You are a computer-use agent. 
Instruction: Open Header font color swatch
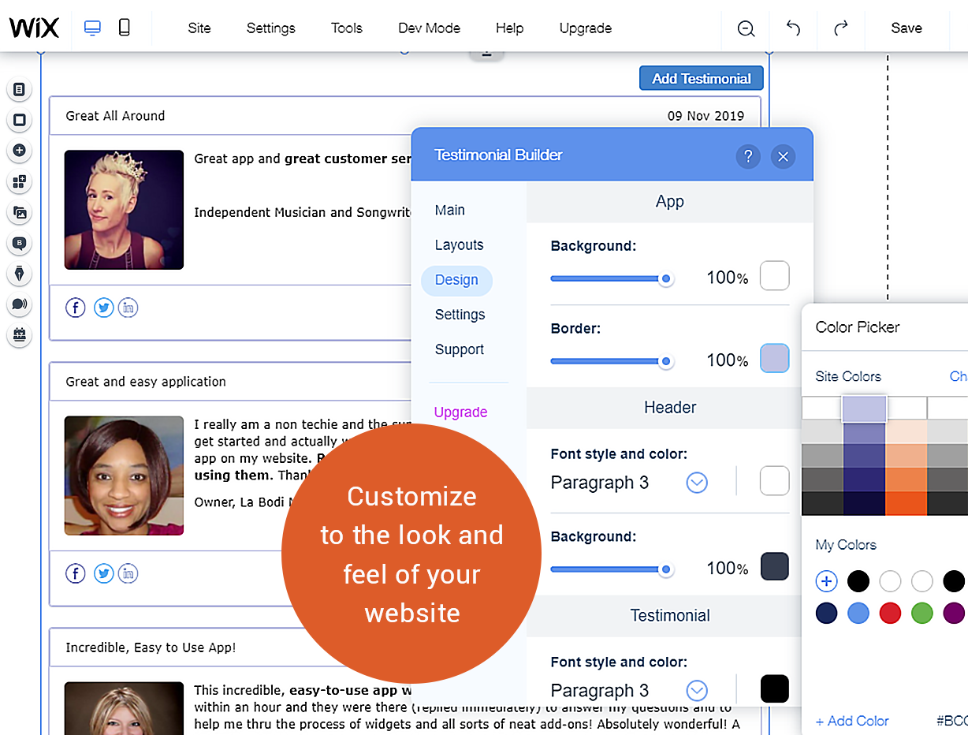point(774,480)
